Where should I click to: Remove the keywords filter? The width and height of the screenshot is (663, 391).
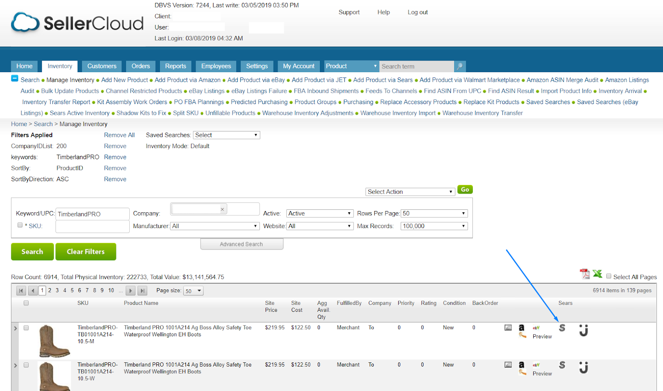click(115, 157)
